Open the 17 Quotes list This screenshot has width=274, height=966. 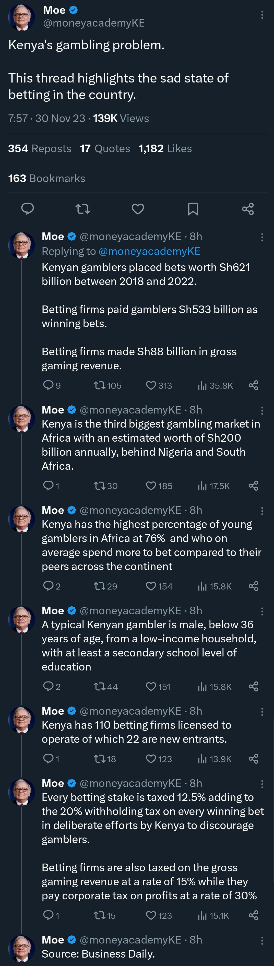click(105, 148)
